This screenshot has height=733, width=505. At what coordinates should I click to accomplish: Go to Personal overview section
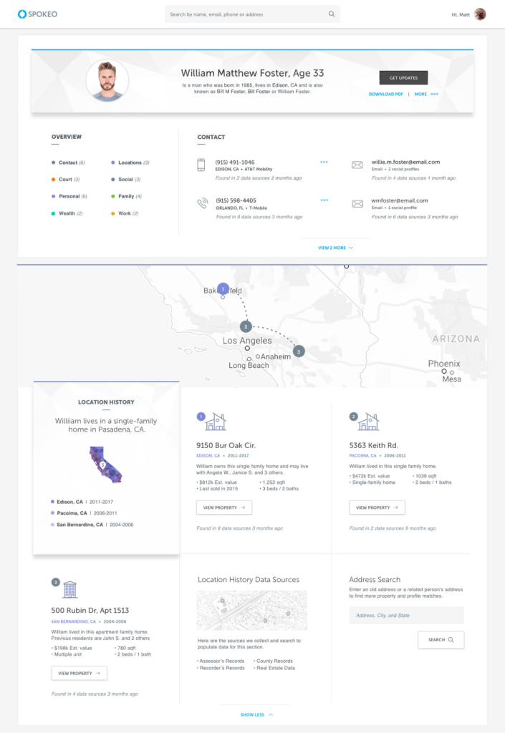point(69,196)
